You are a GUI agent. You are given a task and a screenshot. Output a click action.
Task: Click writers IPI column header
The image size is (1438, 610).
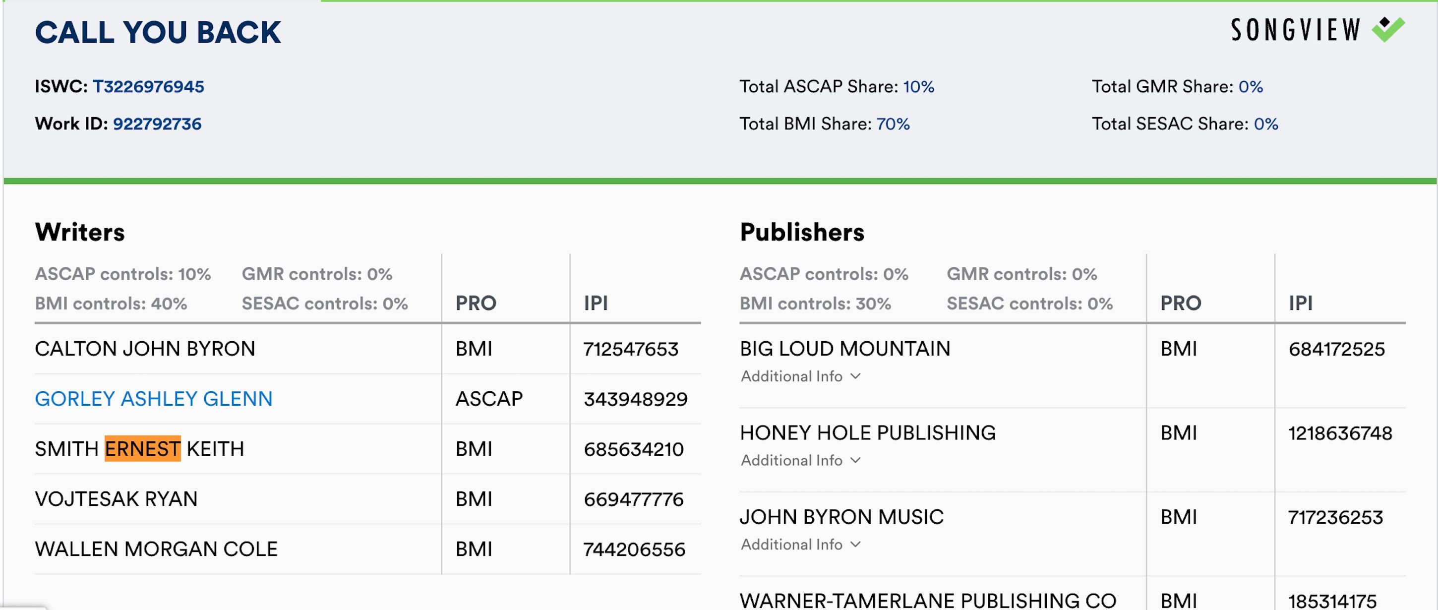click(x=596, y=303)
